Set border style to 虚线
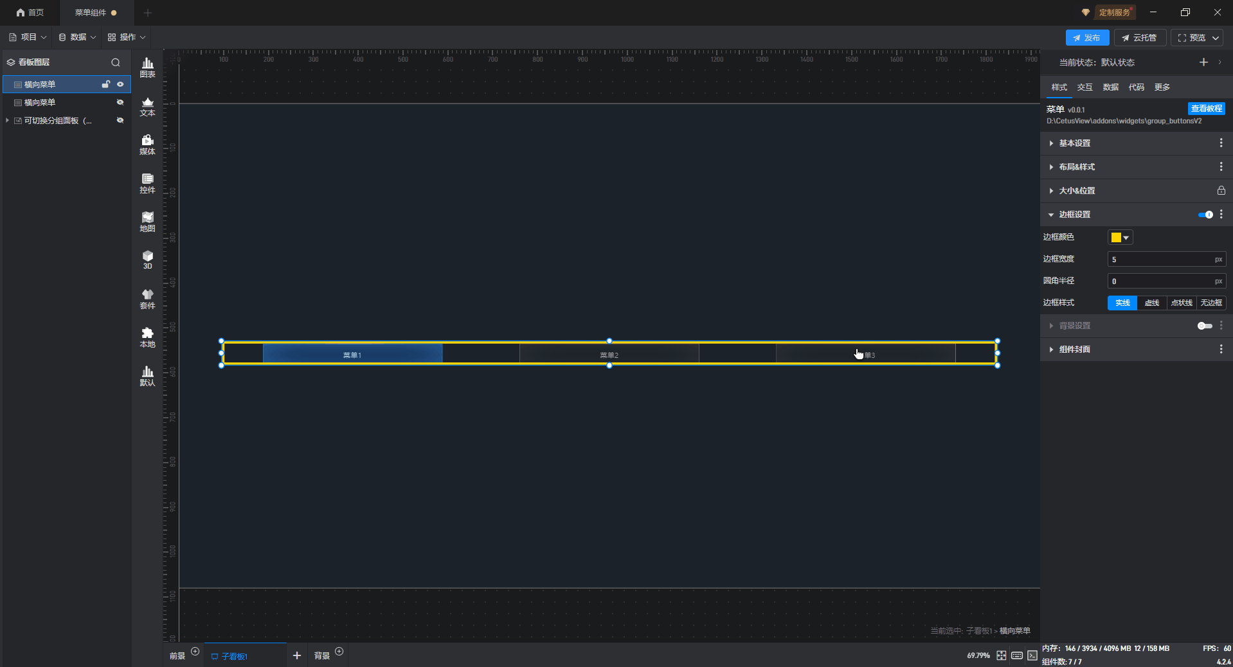Viewport: 1233px width, 667px height. coord(1152,303)
